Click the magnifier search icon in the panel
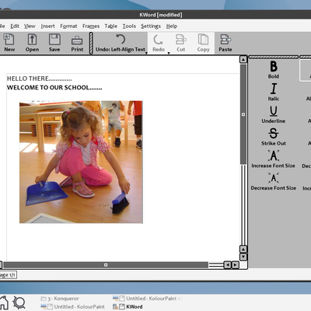The height and width of the screenshot is (311, 311). tap(19, 302)
